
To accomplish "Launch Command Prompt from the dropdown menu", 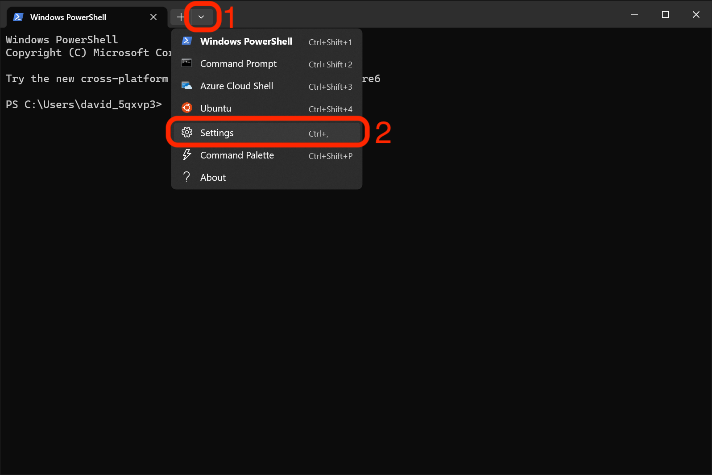I will [238, 64].
